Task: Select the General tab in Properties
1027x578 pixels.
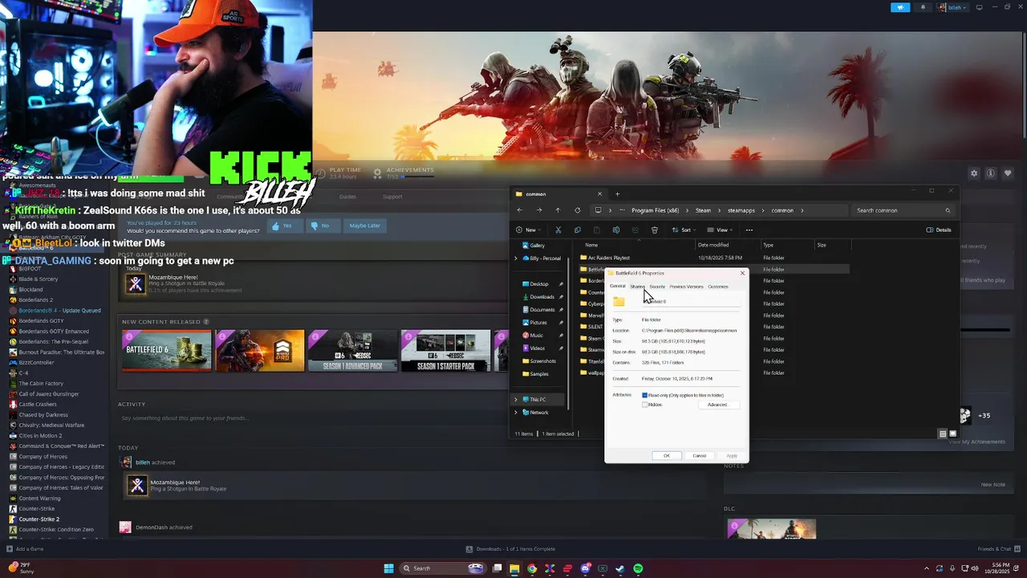Action: coord(618,287)
